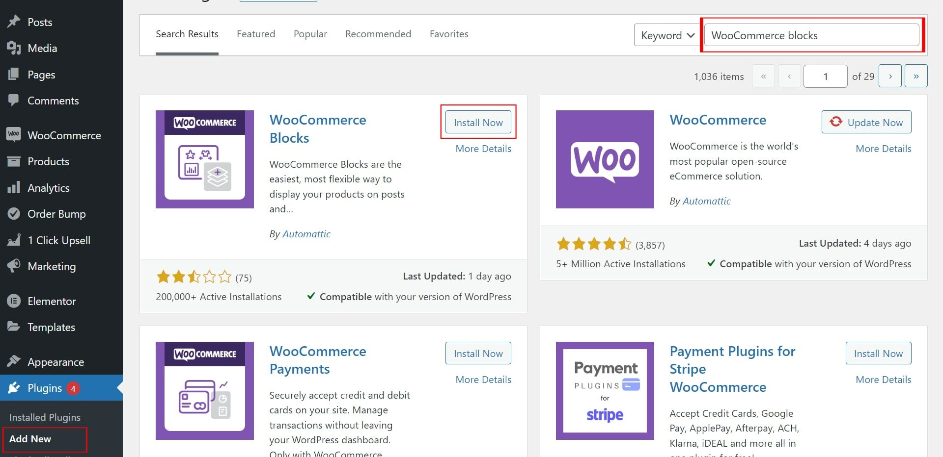Open Payment Plugins for Stripe WooCommerce title
Screen dimensions: 943x457
click(732, 369)
